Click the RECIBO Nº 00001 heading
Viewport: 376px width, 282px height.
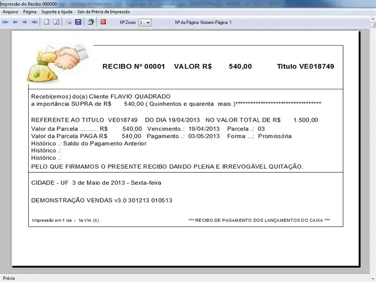click(133, 67)
